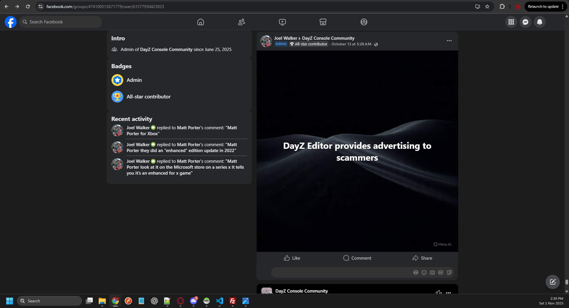Bookmark this page with the star icon
The height and width of the screenshot is (308, 569).
click(487, 7)
